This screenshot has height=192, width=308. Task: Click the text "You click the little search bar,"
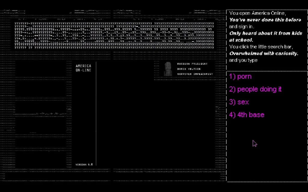pyautogui.click(x=261, y=47)
